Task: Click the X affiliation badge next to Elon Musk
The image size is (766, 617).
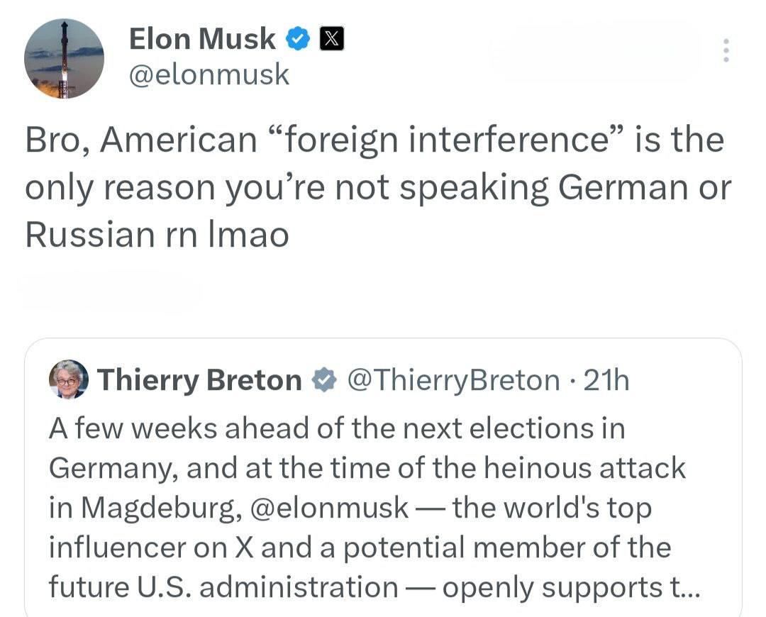Action: [x=332, y=39]
